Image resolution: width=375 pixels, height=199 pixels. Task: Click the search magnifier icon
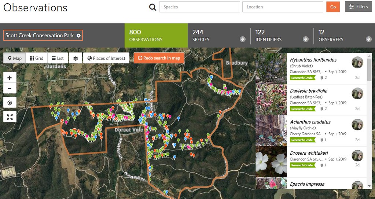[152, 7]
